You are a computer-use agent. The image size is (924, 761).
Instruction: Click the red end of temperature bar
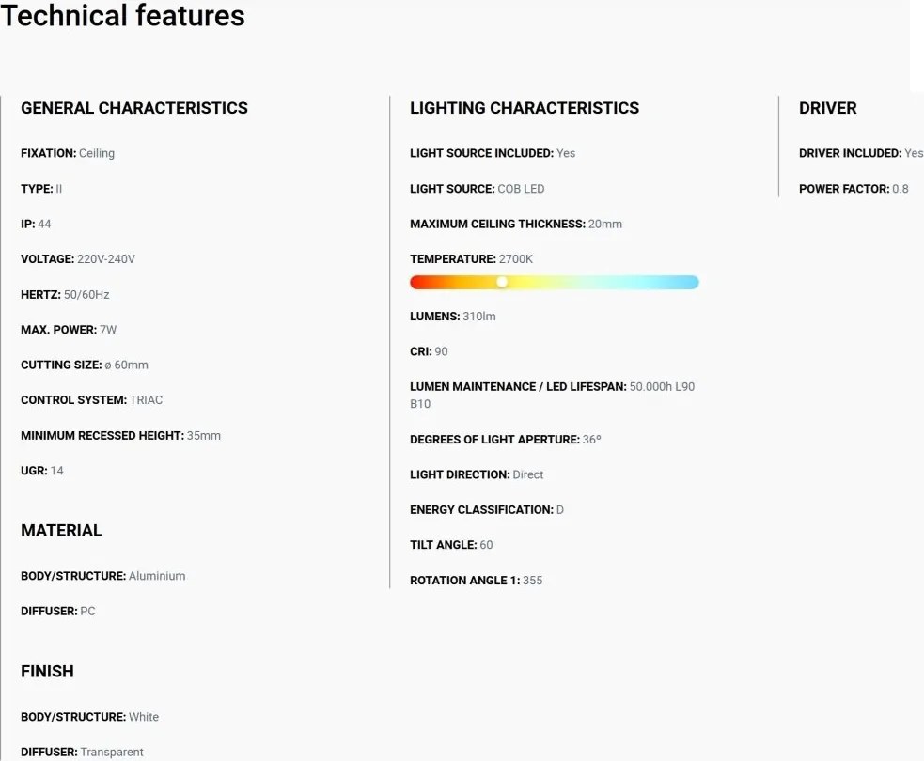418,282
